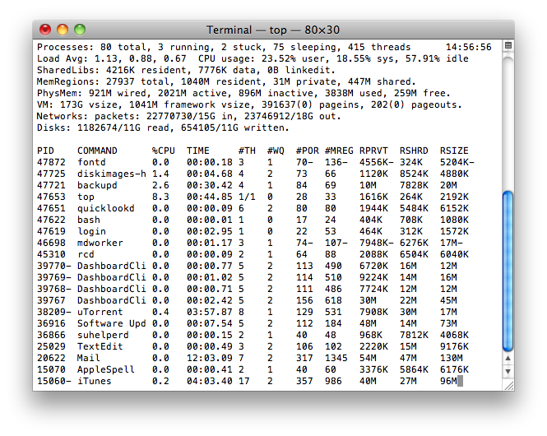Click the 04:03.40 time for iTunes
Image resolution: width=547 pixels, height=436 pixels.
pos(209,381)
